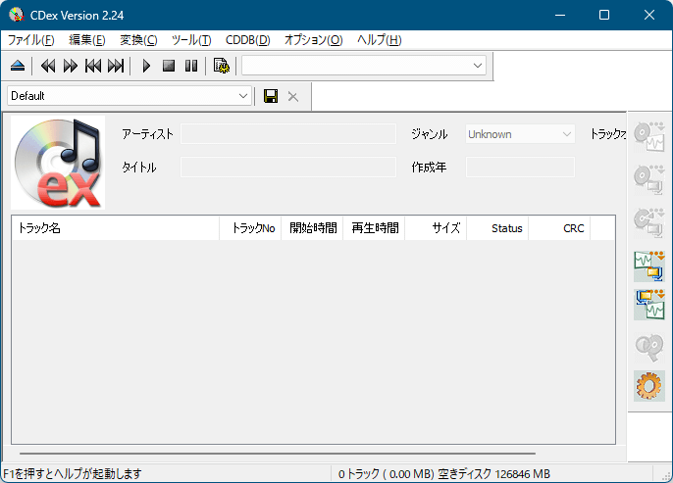
Task: Maximize the CDex window
Action: tap(604, 15)
